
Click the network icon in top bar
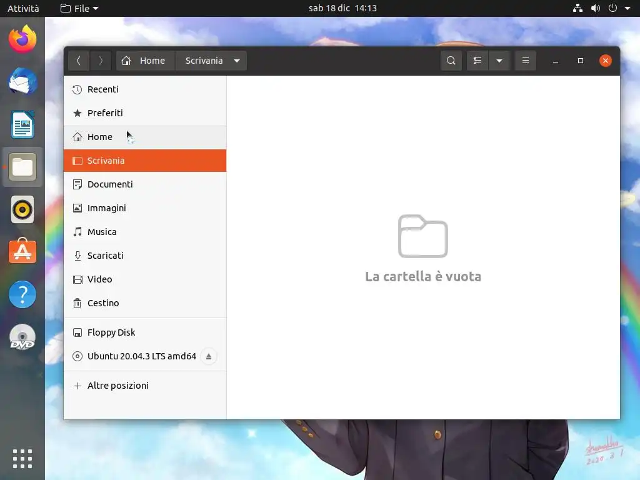(577, 8)
